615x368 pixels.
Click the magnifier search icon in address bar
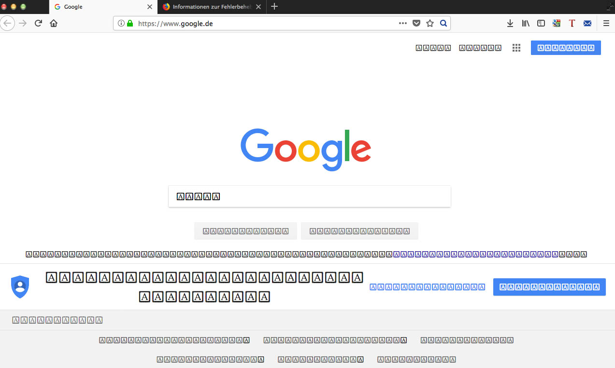(x=443, y=23)
